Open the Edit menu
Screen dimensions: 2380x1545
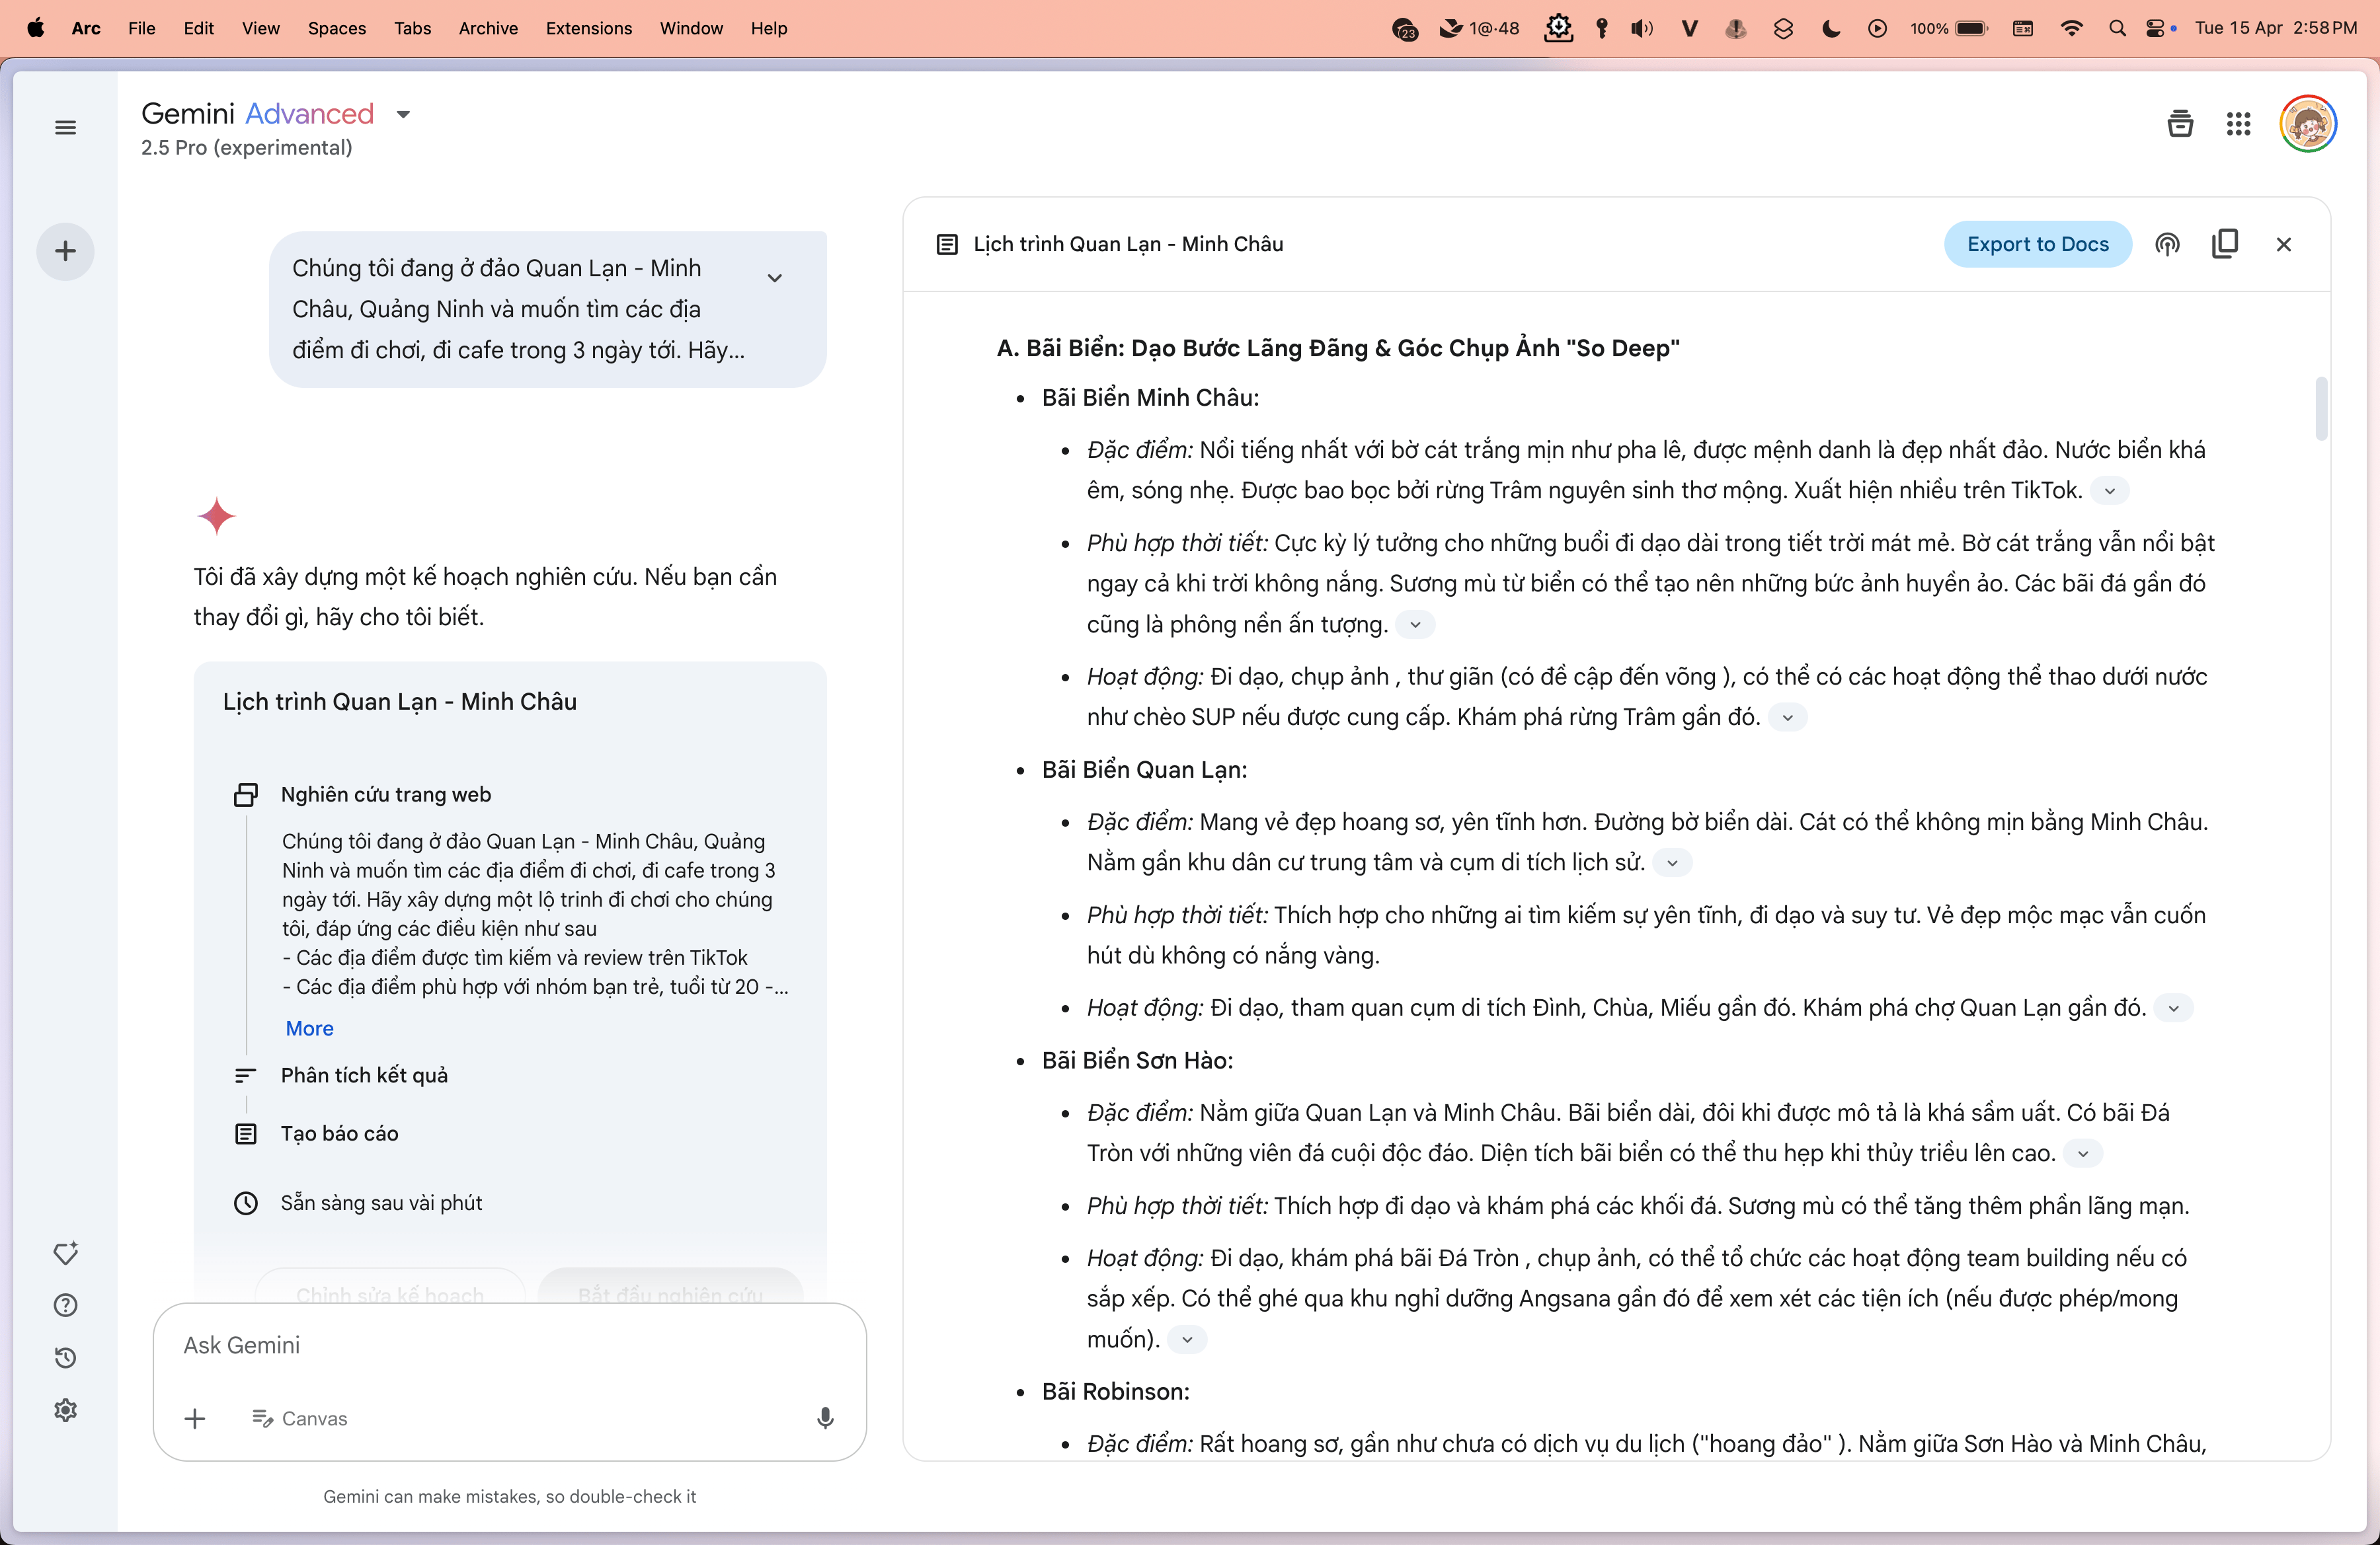pyautogui.click(x=198, y=28)
